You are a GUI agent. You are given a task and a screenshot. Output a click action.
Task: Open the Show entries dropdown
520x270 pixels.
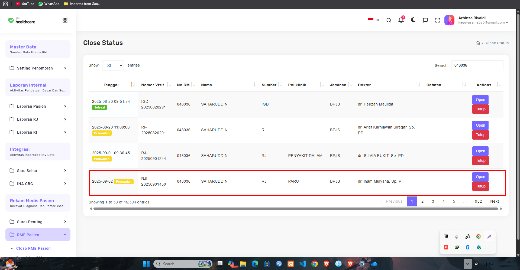point(113,65)
